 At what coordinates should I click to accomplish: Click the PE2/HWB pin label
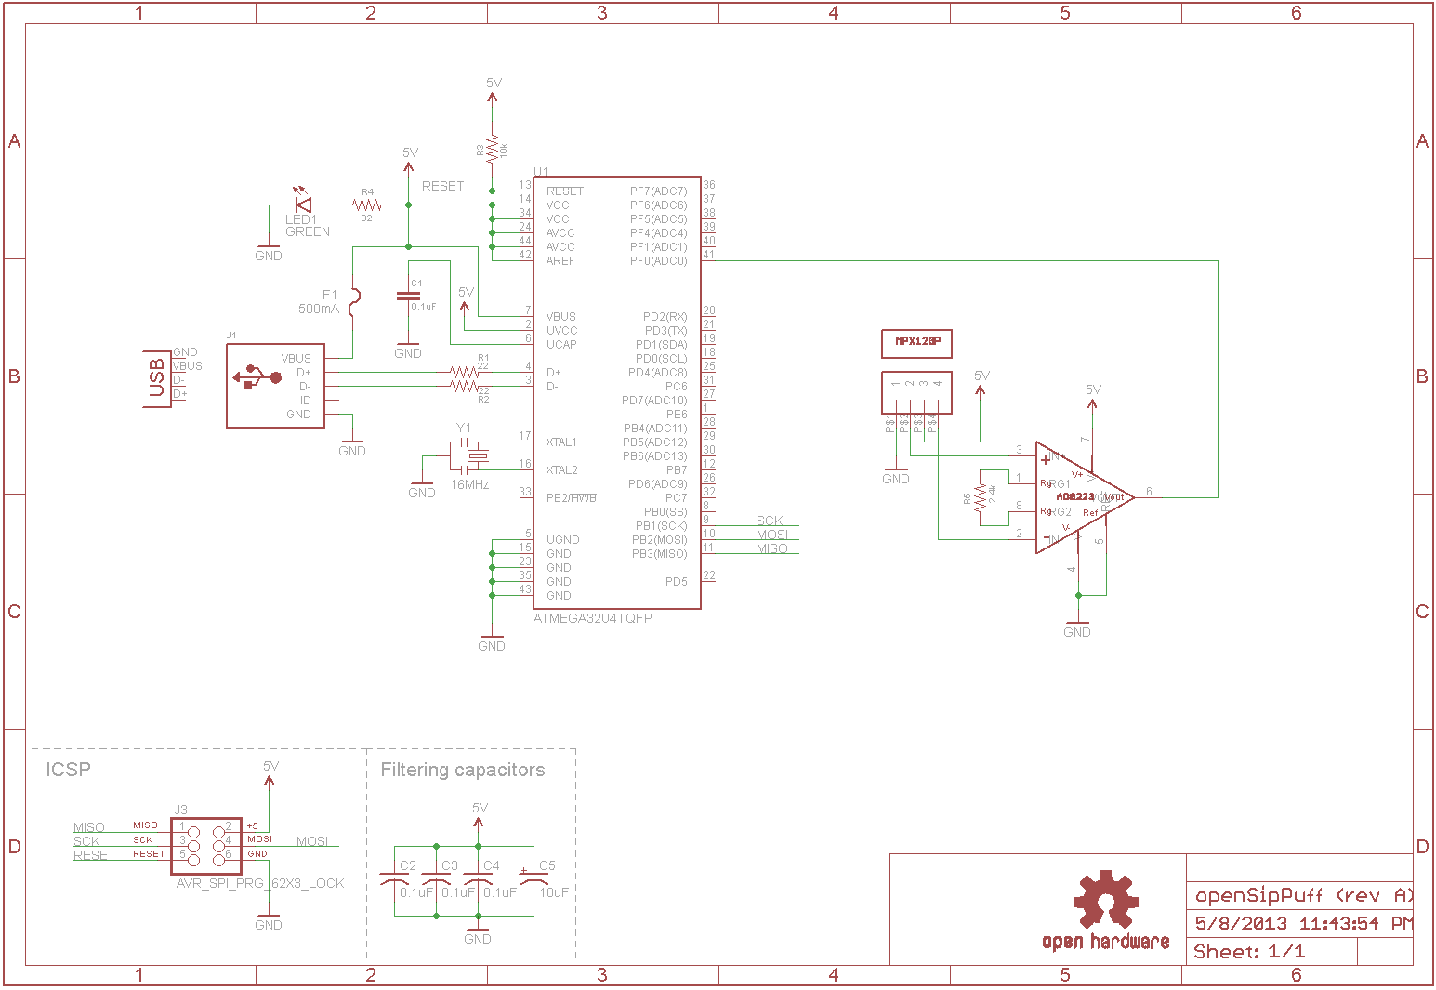[x=572, y=498]
